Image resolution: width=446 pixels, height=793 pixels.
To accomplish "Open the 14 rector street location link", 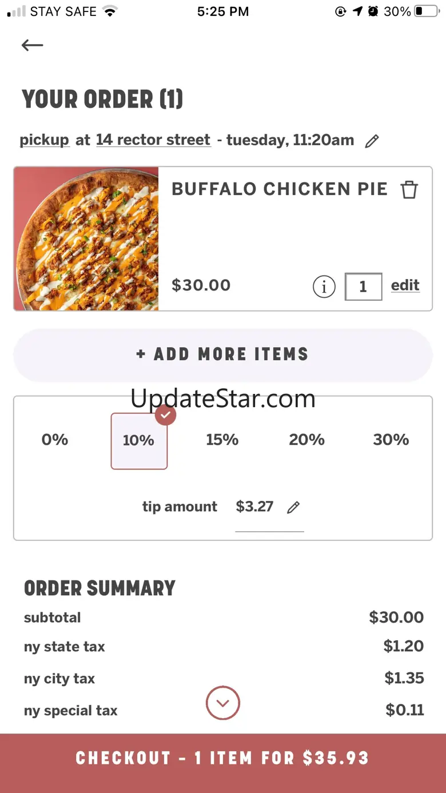I will click(x=153, y=140).
